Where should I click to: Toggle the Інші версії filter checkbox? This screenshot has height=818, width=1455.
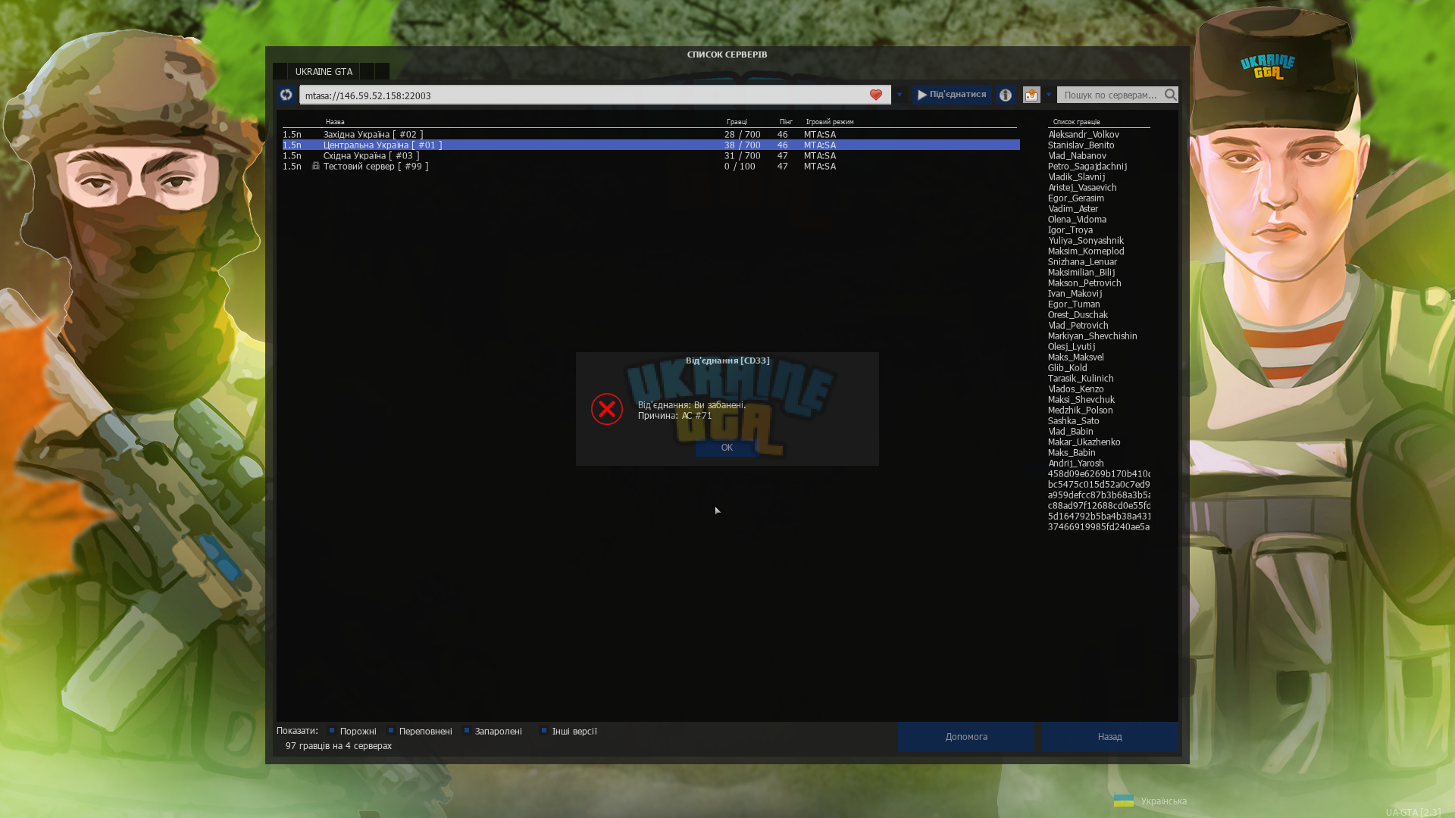tap(544, 731)
